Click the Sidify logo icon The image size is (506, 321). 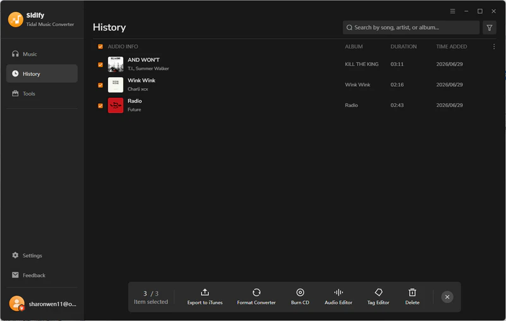pyautogui.click(x=15, y=20)
